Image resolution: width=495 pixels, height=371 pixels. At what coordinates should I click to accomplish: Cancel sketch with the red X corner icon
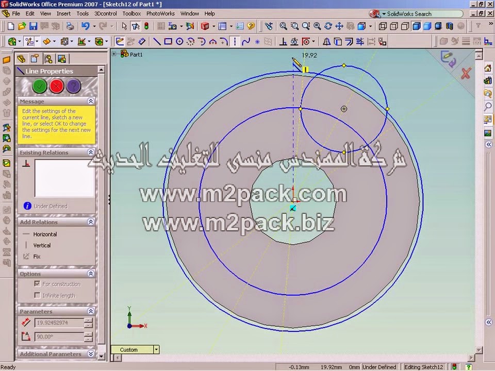pos(466,74)
